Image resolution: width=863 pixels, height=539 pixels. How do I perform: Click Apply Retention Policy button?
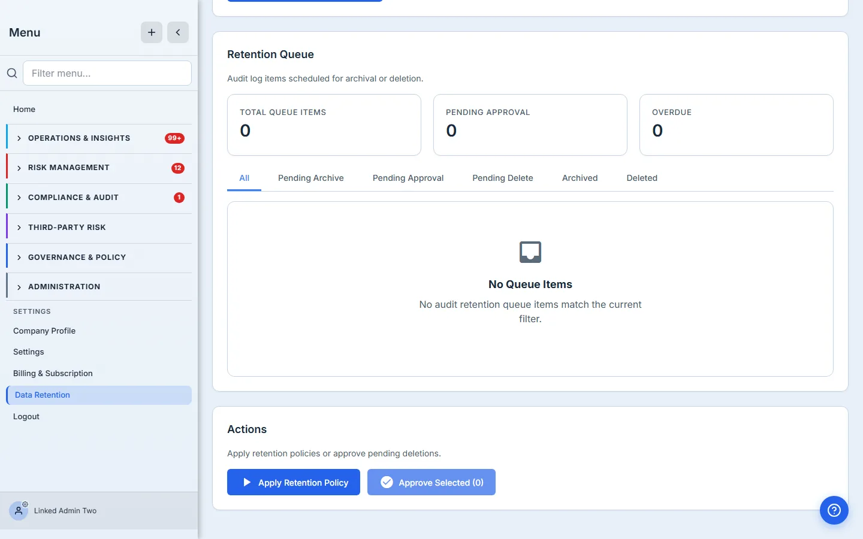[294, 482]
